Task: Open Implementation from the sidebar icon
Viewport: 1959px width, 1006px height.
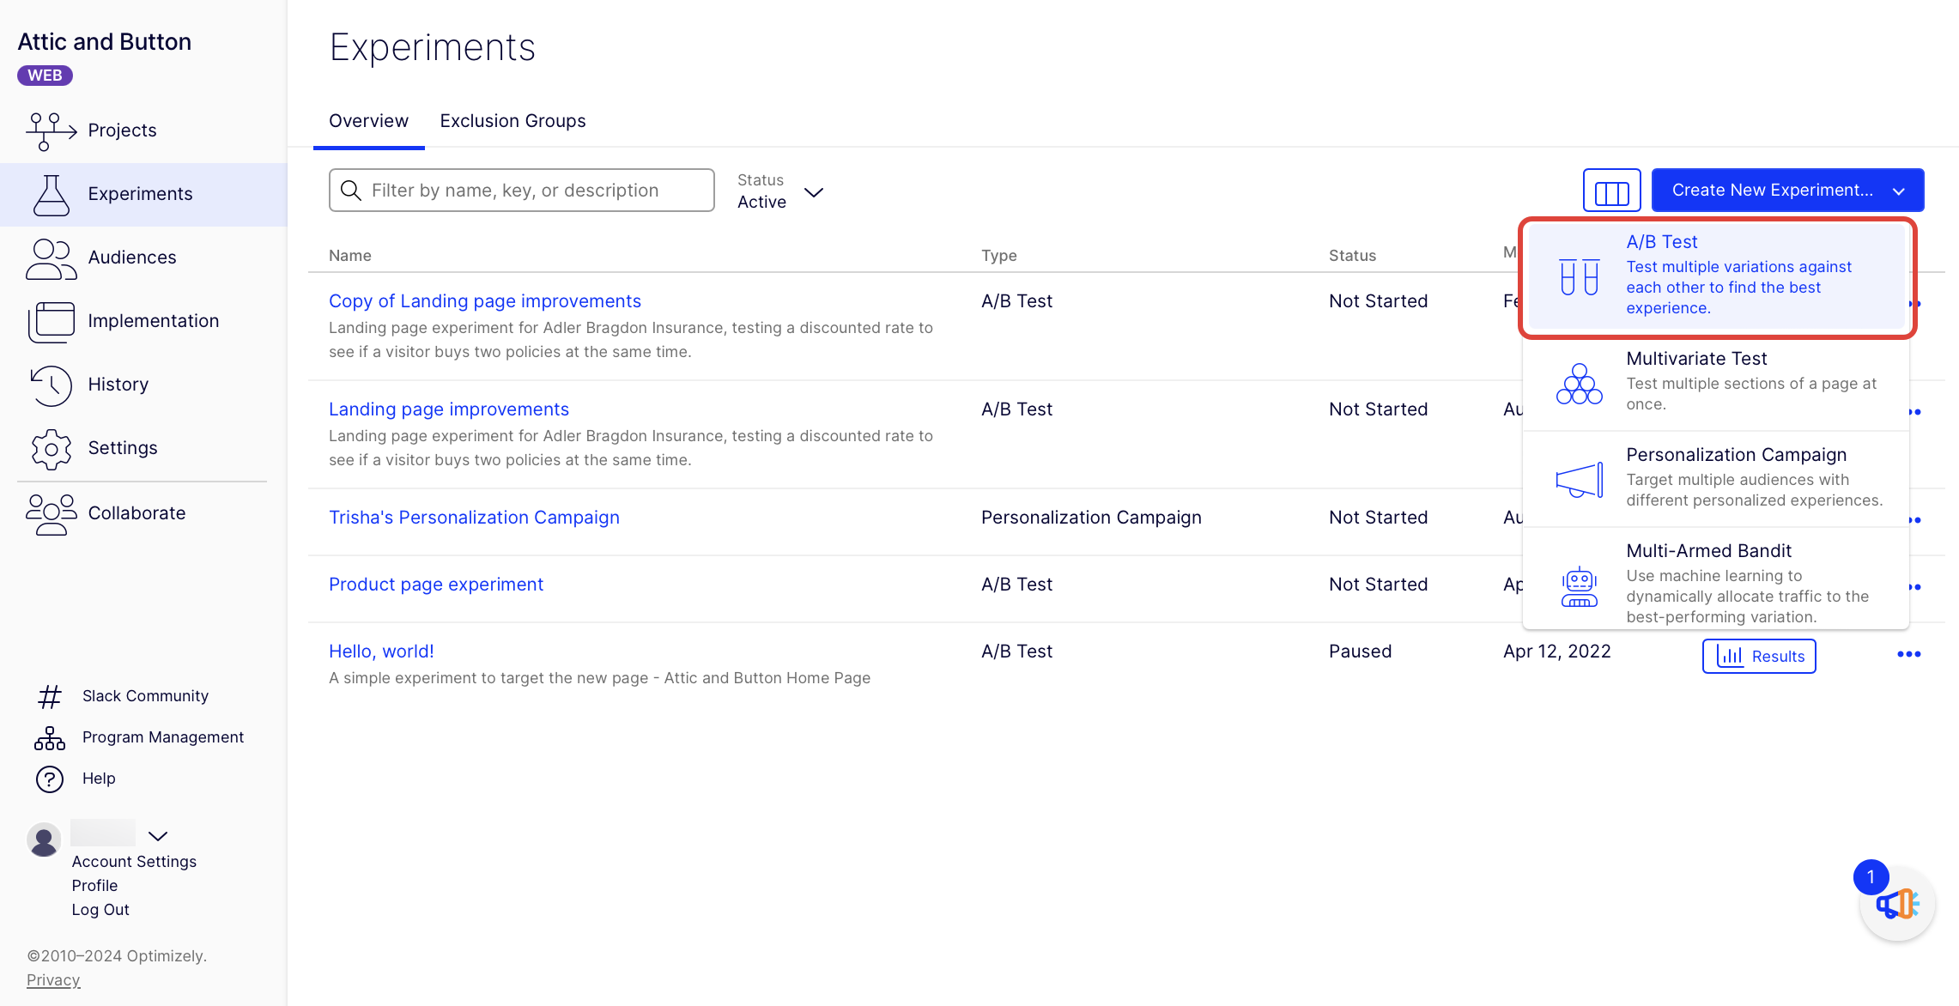Action: pos(50,321)
